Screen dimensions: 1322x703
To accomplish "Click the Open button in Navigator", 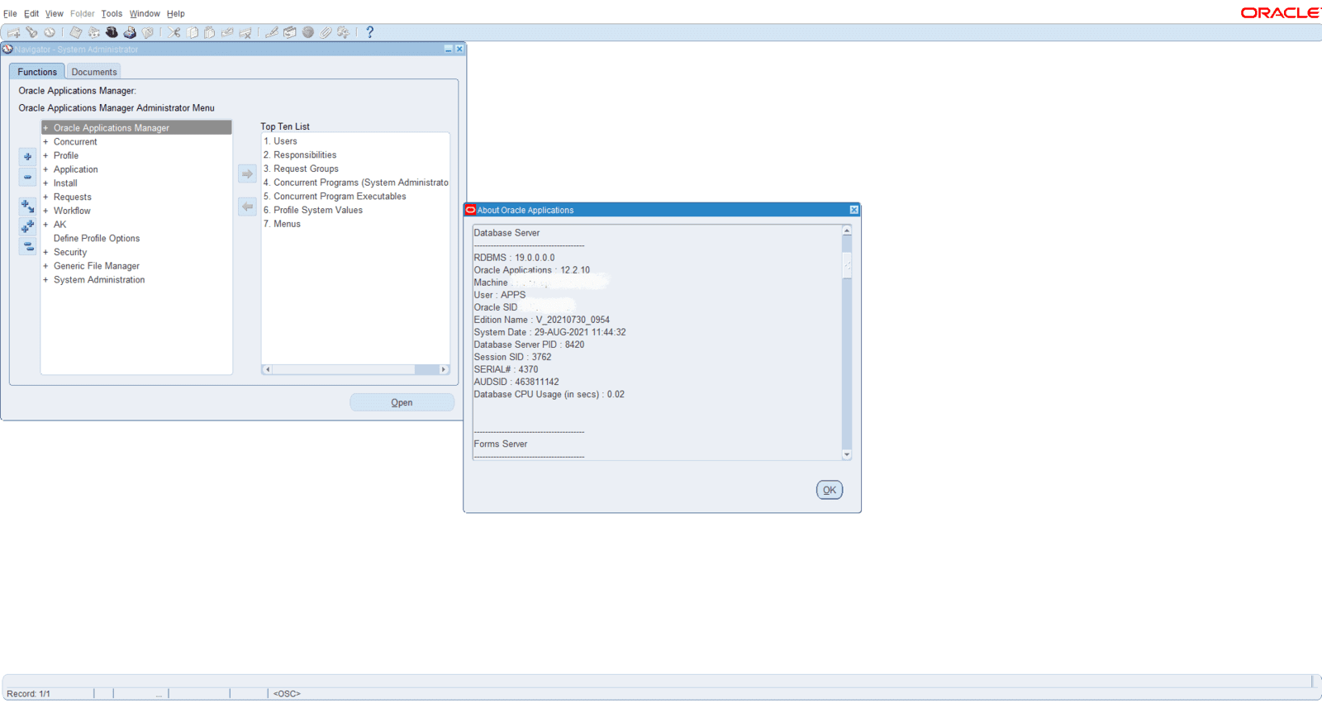I will point(402,402).
